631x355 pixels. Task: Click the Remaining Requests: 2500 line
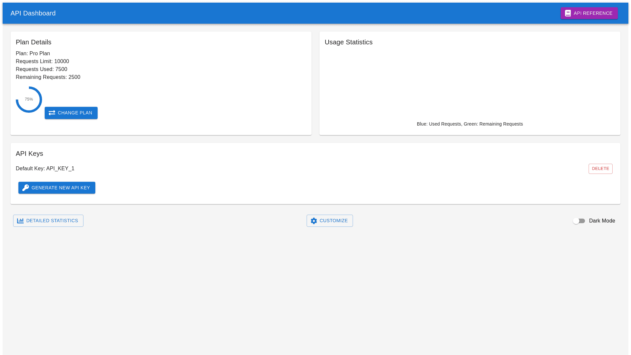48,77
